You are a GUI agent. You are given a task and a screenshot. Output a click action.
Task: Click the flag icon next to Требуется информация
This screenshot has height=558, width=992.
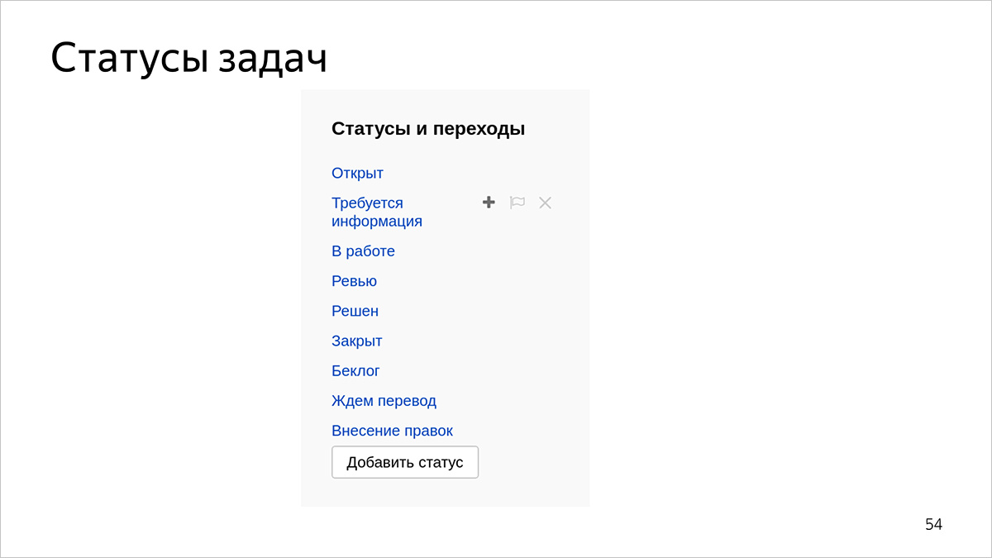click(517, 202)
